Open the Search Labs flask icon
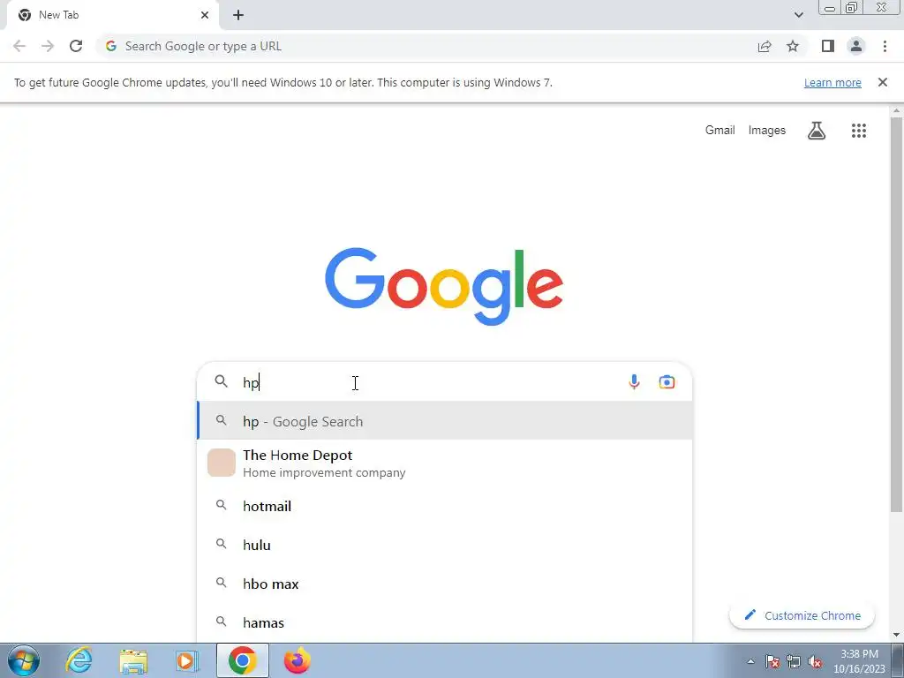This screenshot has height=678, width=904. (x=817, y=131)
